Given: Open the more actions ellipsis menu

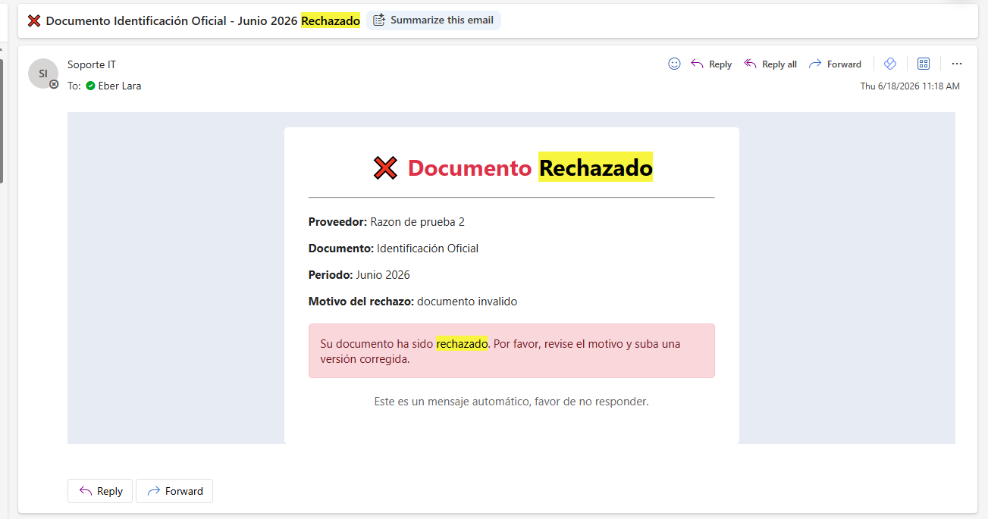Looking at the screenshot, I should click(957, 64).
